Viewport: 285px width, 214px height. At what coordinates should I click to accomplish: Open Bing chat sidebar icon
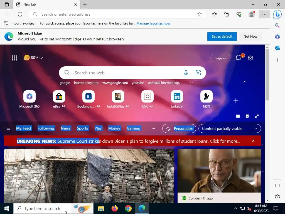click(x=277, y=14)
